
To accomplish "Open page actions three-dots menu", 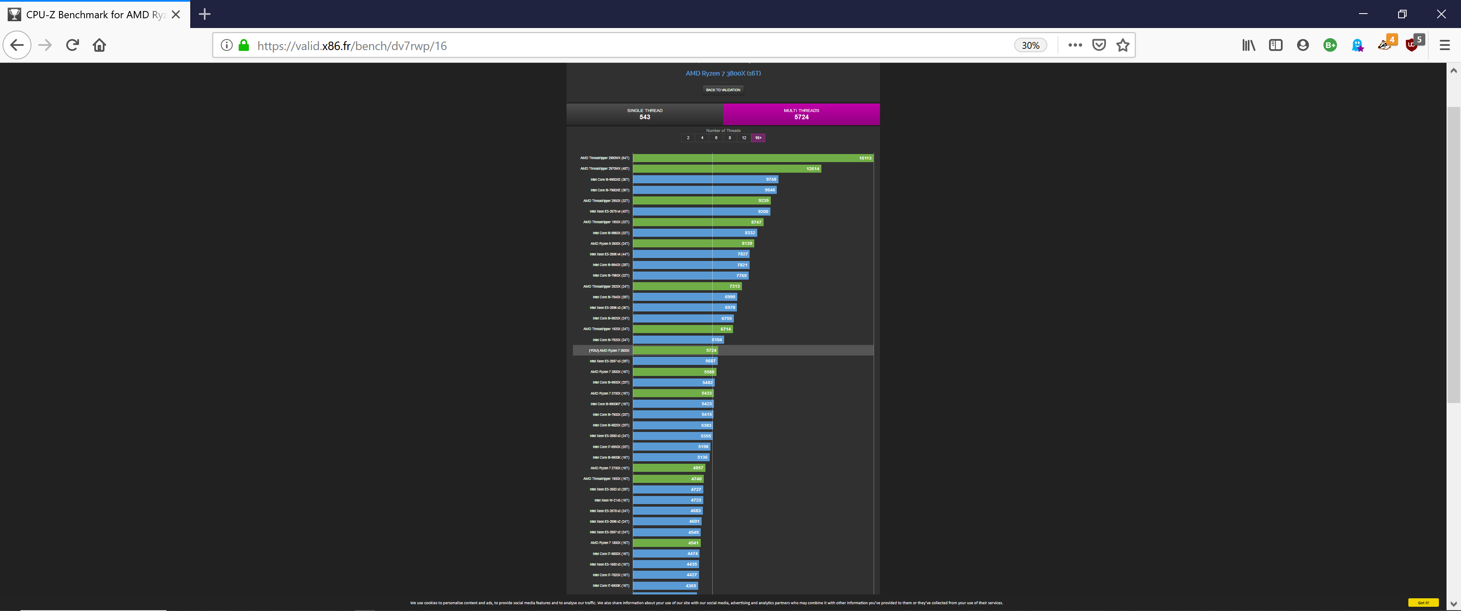I will 1075,45.
